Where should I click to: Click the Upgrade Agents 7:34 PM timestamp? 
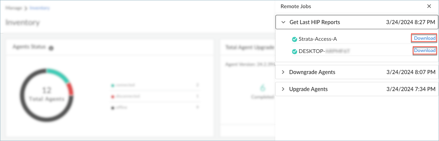coord(411,89)
